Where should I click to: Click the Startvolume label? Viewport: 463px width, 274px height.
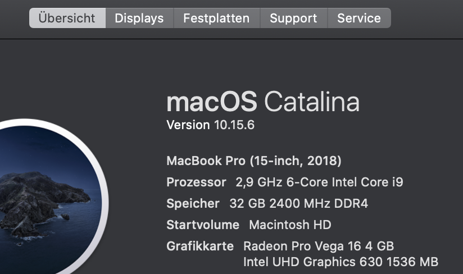tap(203, 225)
